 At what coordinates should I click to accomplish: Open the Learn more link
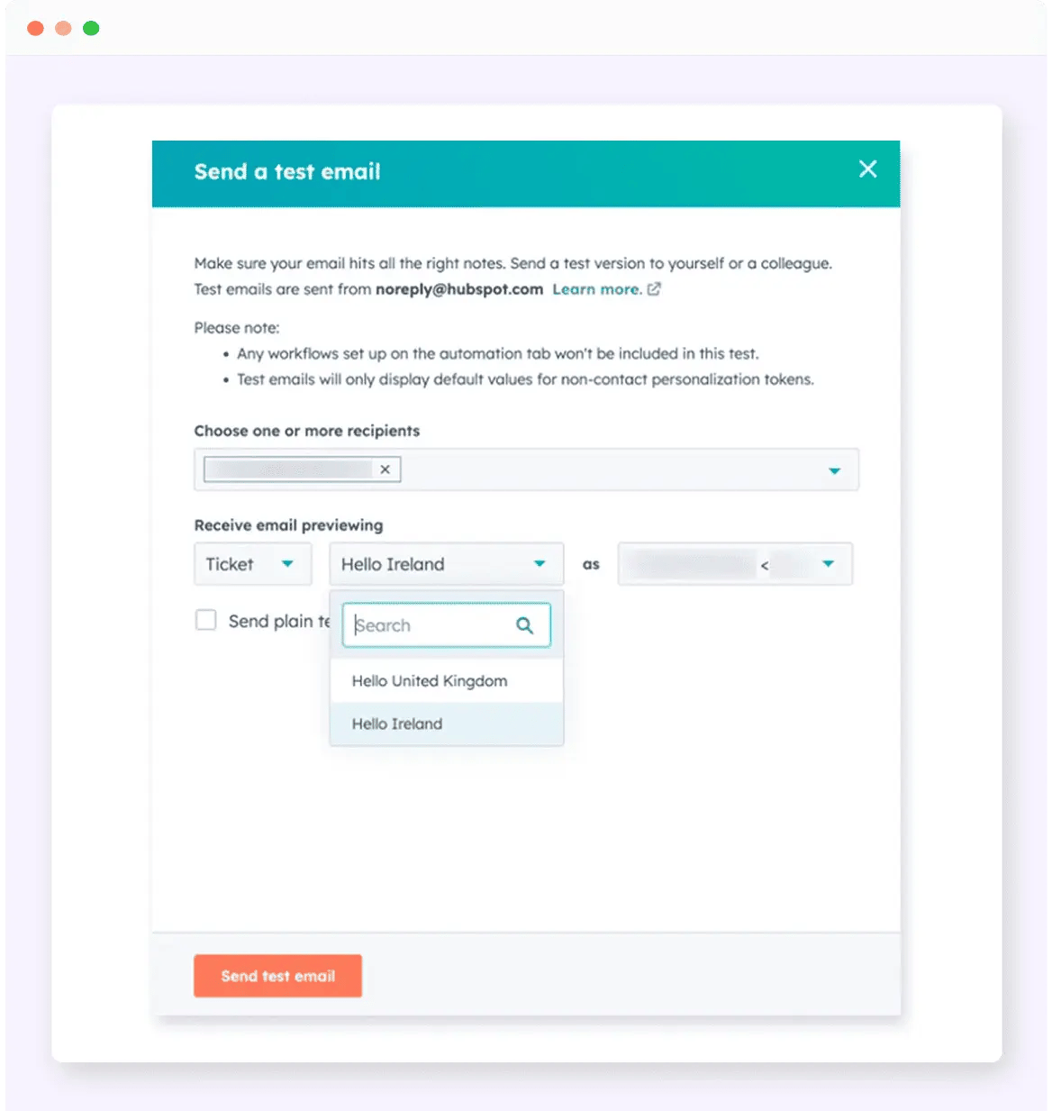pyautogui.click(x=597, y=289)
